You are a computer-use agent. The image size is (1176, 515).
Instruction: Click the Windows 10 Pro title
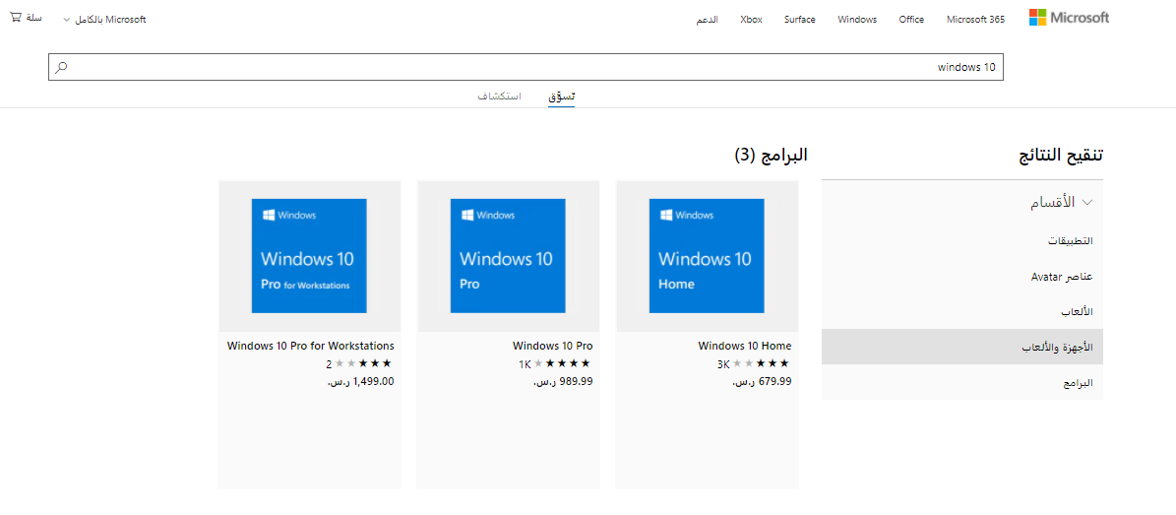(553, 346)
